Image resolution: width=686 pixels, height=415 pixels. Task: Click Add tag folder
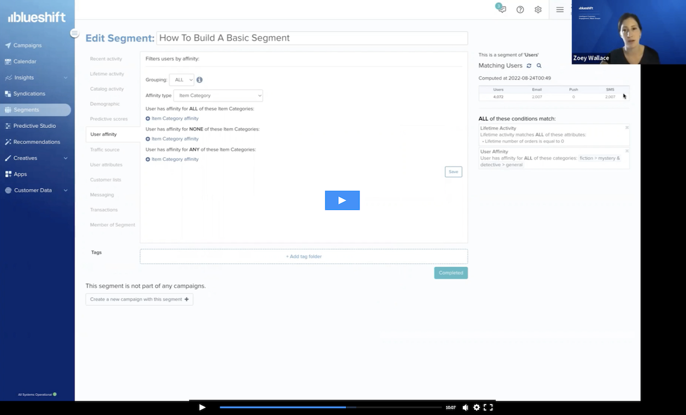(x=303, y=256)
